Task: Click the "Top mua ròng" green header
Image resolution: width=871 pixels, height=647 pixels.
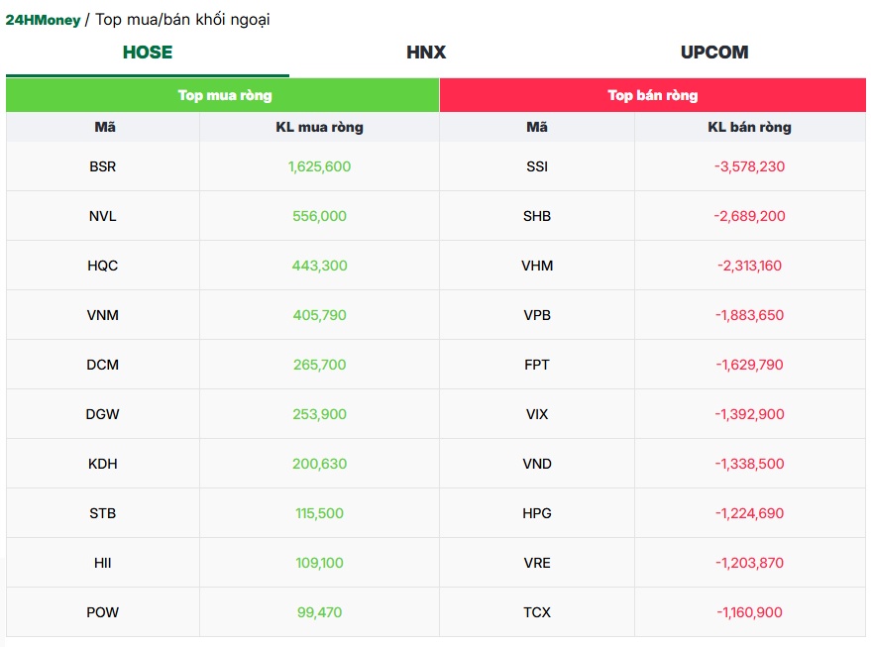Action: coord(225,95)
